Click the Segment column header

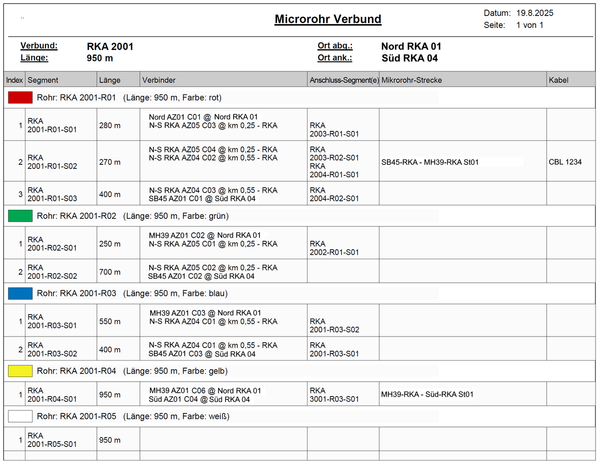pos(43,80)
